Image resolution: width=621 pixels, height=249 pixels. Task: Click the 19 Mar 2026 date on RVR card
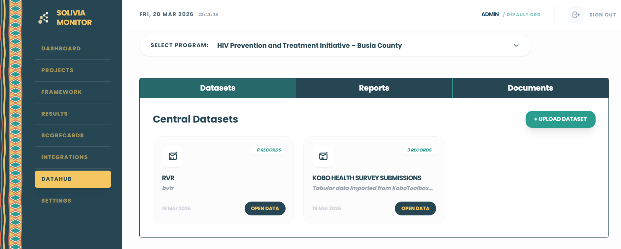click(176, 208)
